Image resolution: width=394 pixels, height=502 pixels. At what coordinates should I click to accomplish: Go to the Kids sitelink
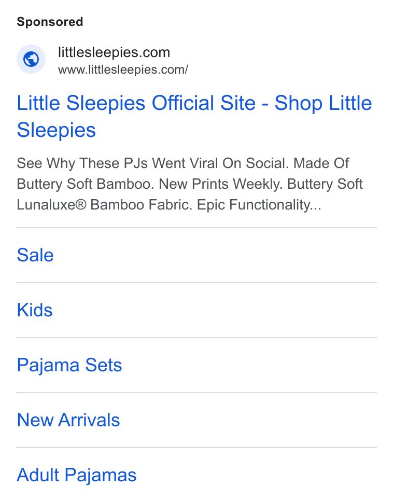pos(35,310)
